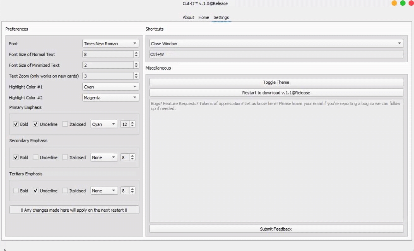
Task: Go to the Home tab
Action: (204, 17)
